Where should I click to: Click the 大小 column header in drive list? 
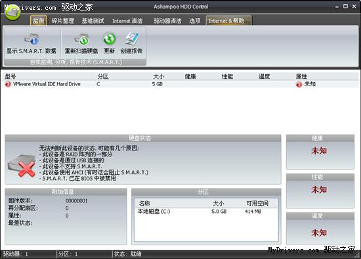pos(158,76)
